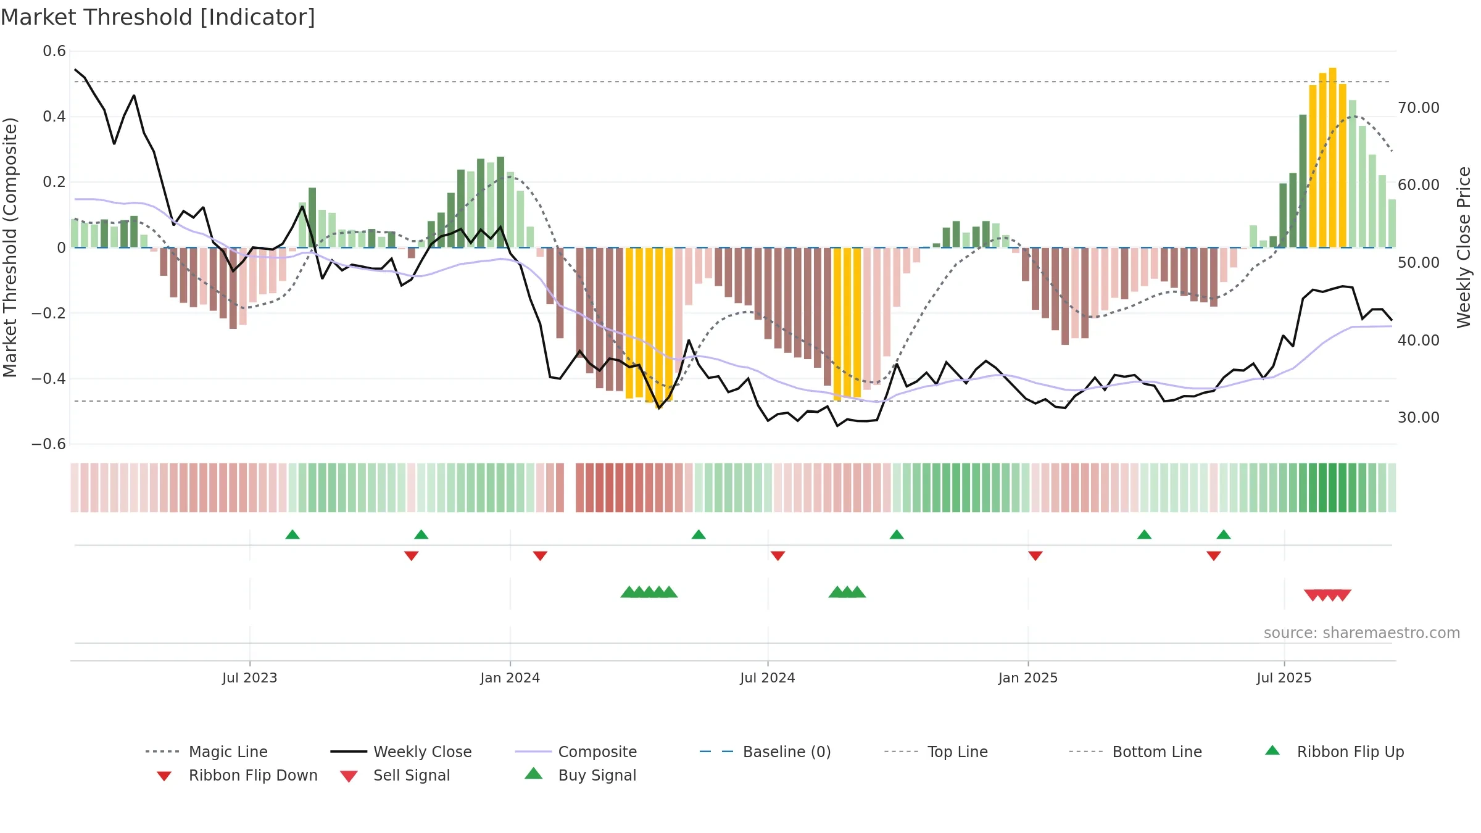Click the red triangle icon beside Ribbon Flip Down
1481x833 pixels.
coord(164,776)
